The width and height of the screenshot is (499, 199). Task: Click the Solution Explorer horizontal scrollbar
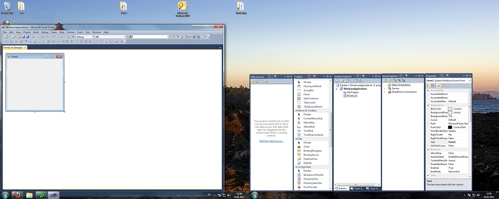coord(357,184)
